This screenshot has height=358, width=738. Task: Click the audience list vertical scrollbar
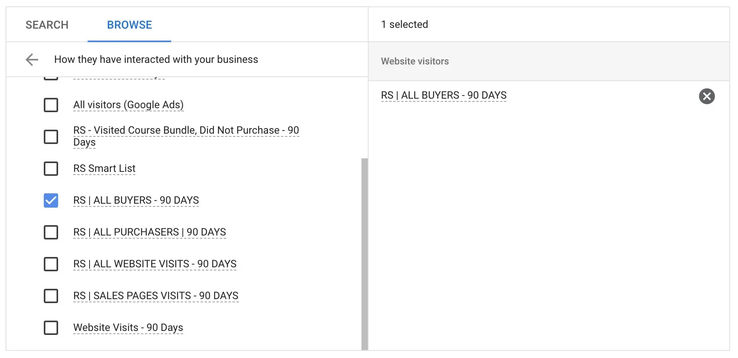click(364, 254)
